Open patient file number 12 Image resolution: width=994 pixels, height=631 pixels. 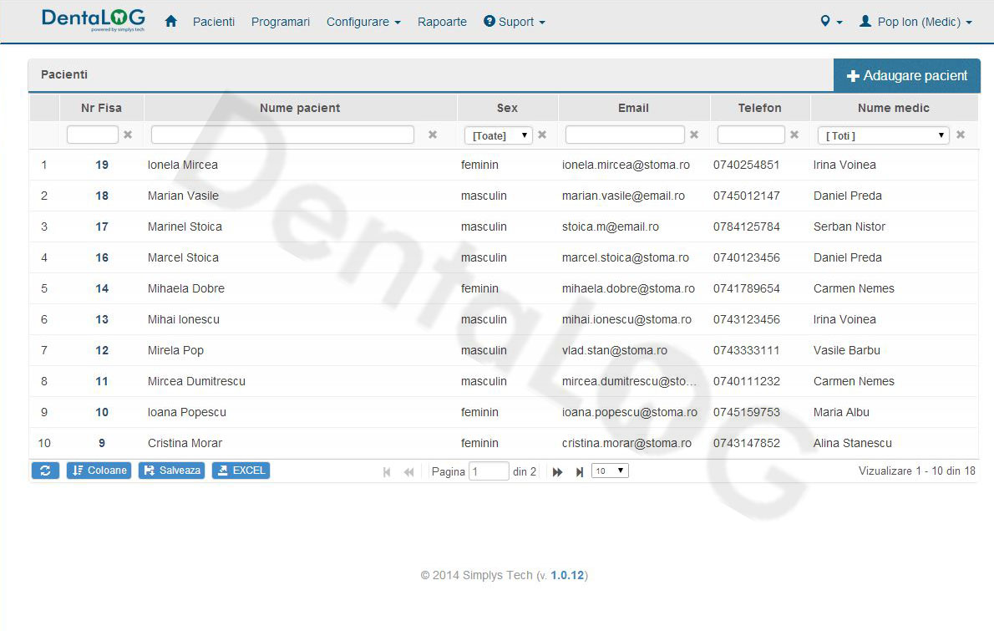(102, 350)
